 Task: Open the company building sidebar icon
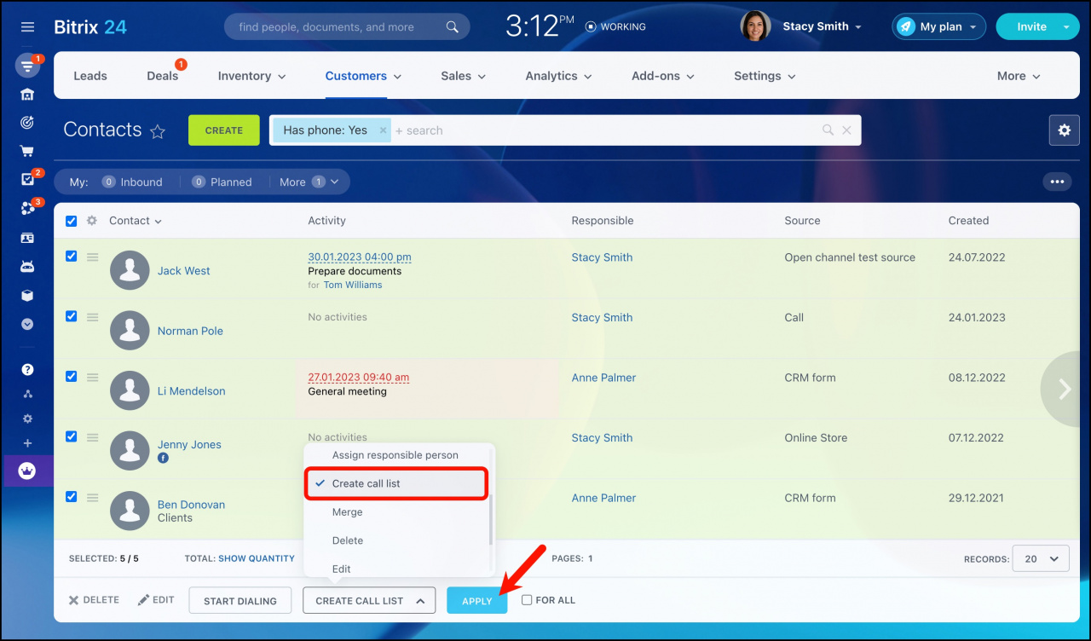point(27,95)
